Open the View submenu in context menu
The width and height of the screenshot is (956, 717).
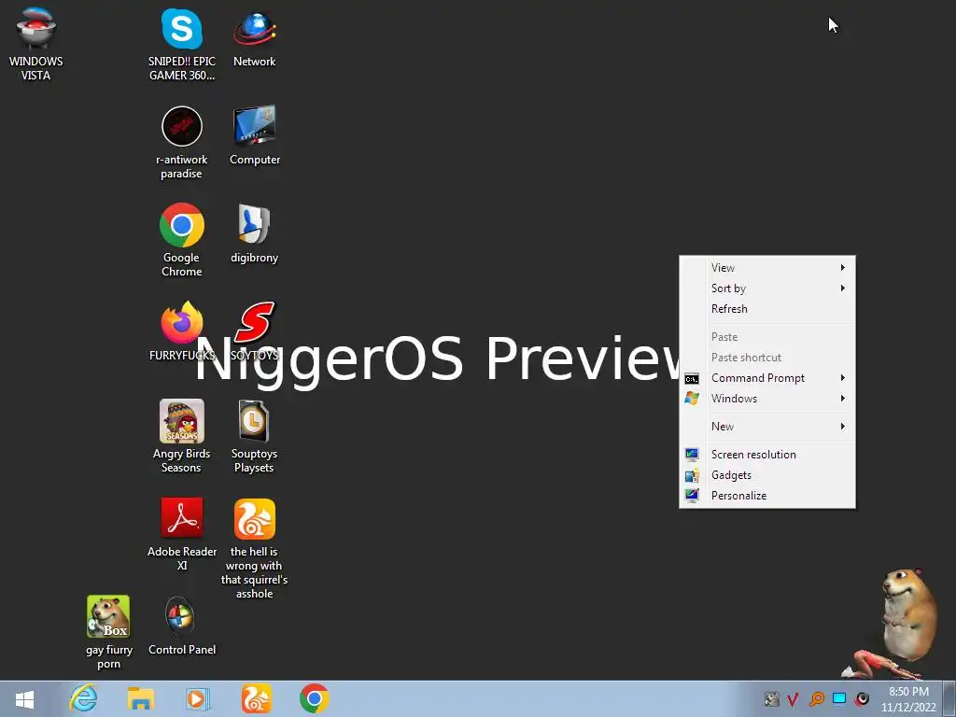tap(767, 268)
